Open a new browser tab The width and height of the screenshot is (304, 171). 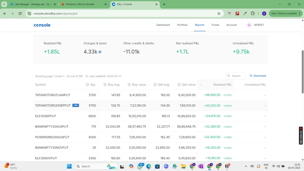pyautogui.click(x=164, y=4)
